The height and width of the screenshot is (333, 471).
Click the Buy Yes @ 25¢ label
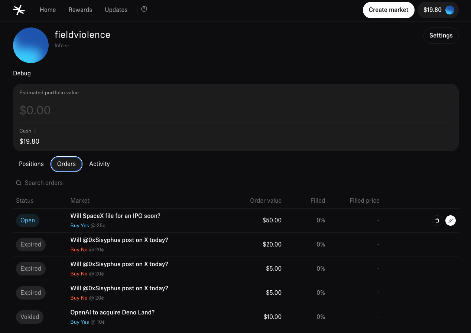[x=88, y=226]
